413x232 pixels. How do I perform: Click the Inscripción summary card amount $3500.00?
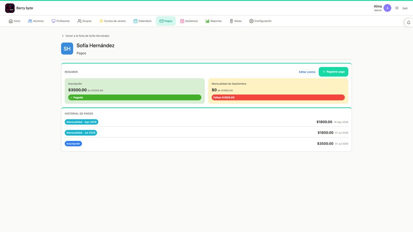click(x=77, y=90)
